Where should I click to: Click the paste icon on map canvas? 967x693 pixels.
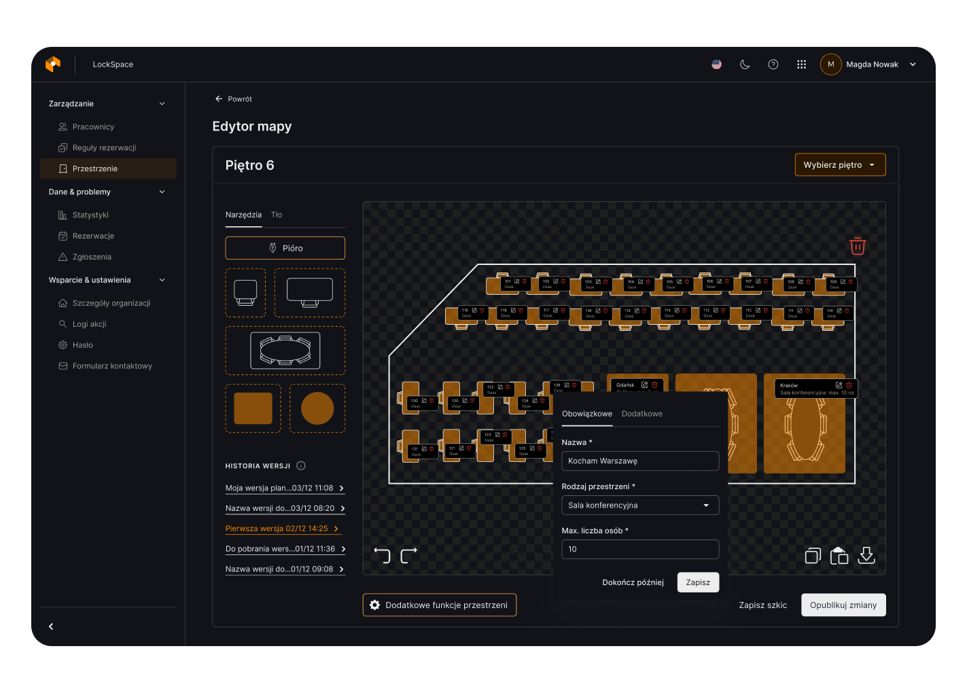(839, 556)
